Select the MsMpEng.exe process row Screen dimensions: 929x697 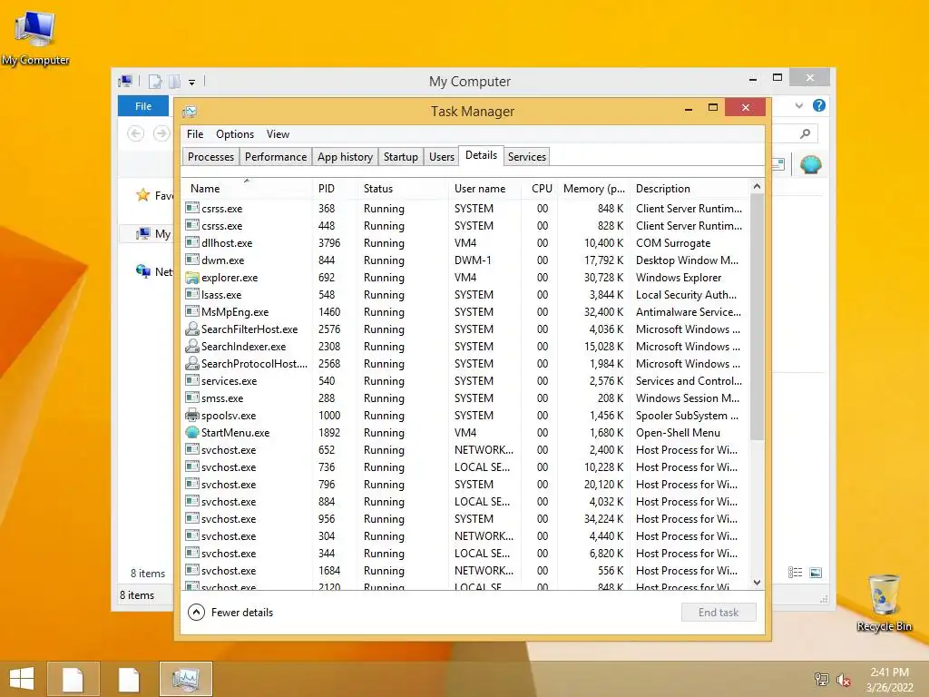point(465,312)
